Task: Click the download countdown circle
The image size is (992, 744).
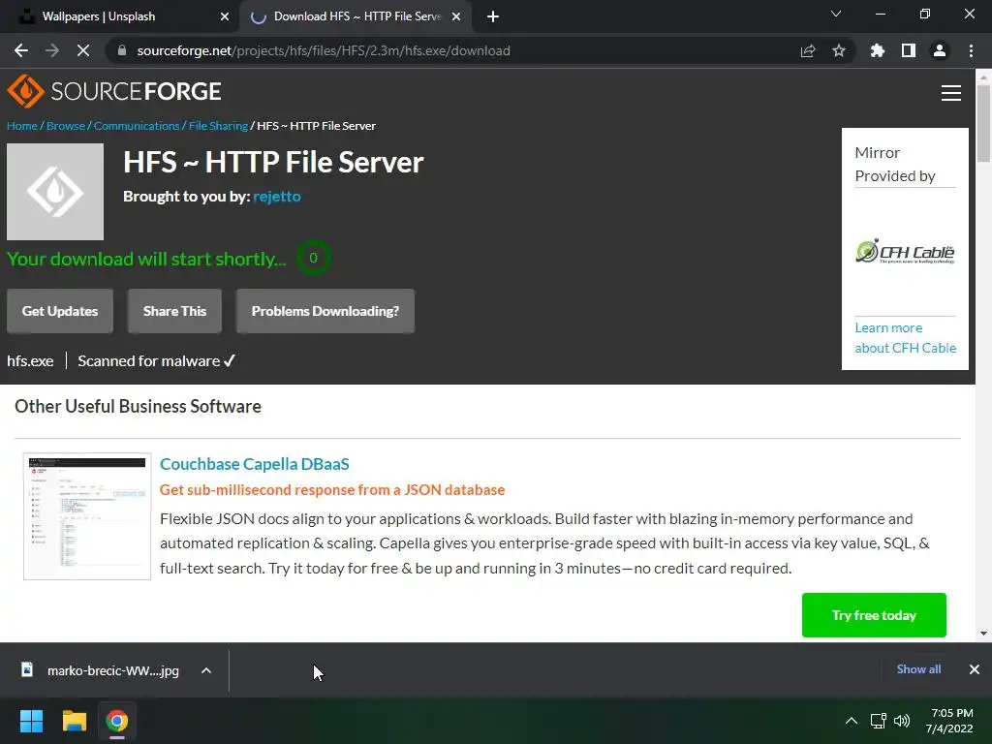Action: pyautogui.click(x=313, y=258)
